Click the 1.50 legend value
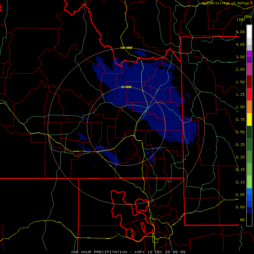254x254 pixels. point(240,82)
